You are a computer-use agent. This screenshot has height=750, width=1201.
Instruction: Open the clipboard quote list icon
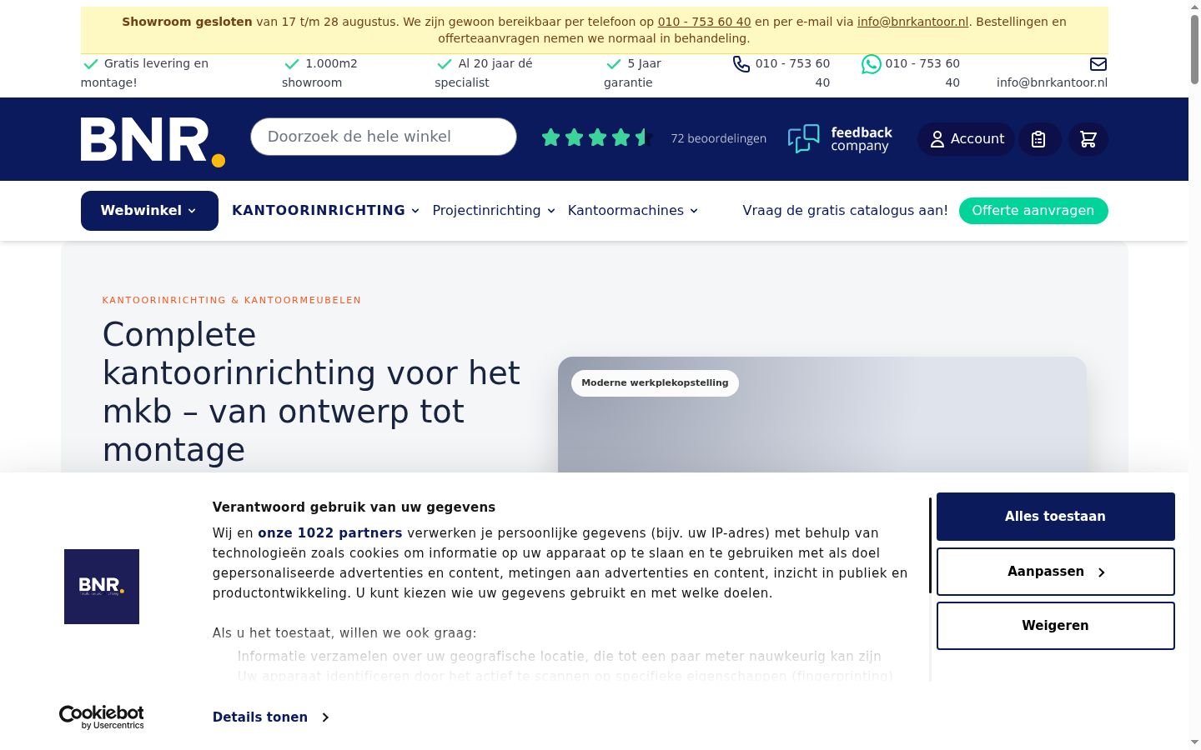pyautogui.click(x=1038, y=139)
